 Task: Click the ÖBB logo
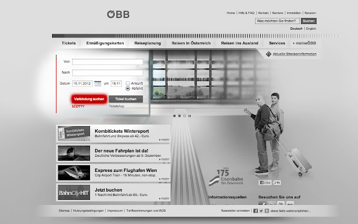[118, 14]
